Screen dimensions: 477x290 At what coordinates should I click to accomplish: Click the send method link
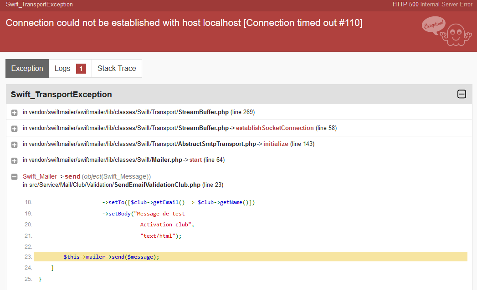click(x=72, y=176)
